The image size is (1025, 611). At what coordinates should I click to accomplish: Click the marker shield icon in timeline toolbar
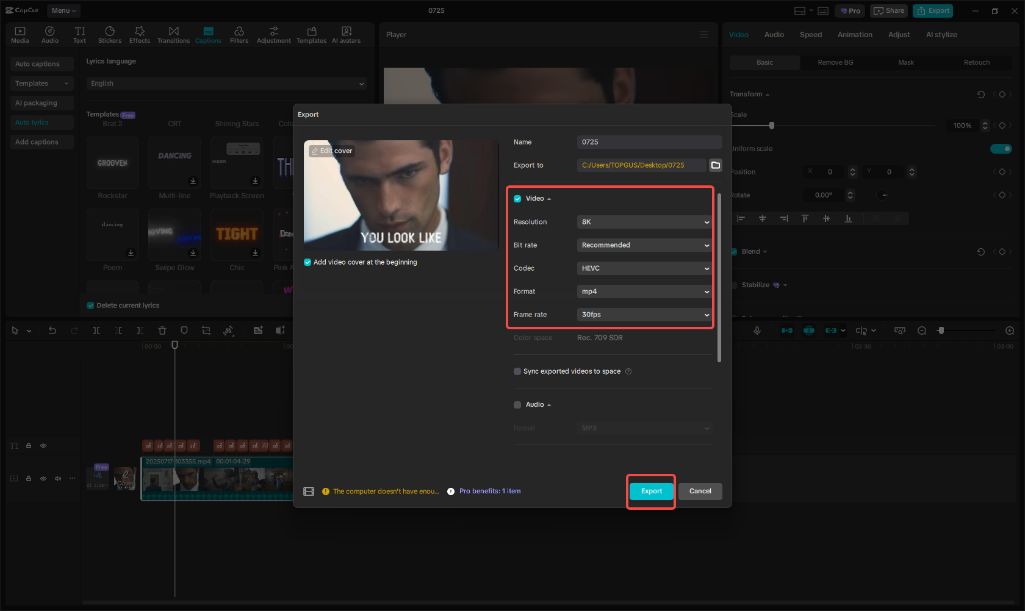point(184,331)
